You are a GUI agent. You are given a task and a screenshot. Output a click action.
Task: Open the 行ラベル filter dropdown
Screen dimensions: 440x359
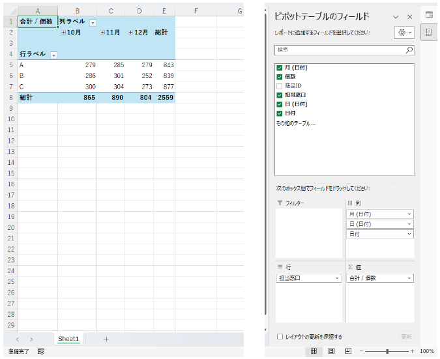(x=53, y=55)
